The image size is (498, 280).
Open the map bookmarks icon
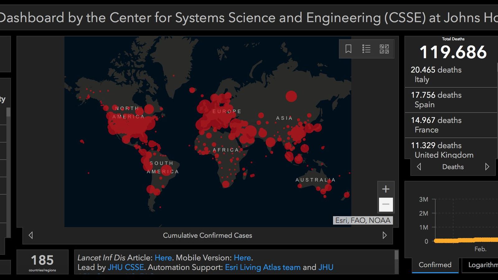pos(348,49)
